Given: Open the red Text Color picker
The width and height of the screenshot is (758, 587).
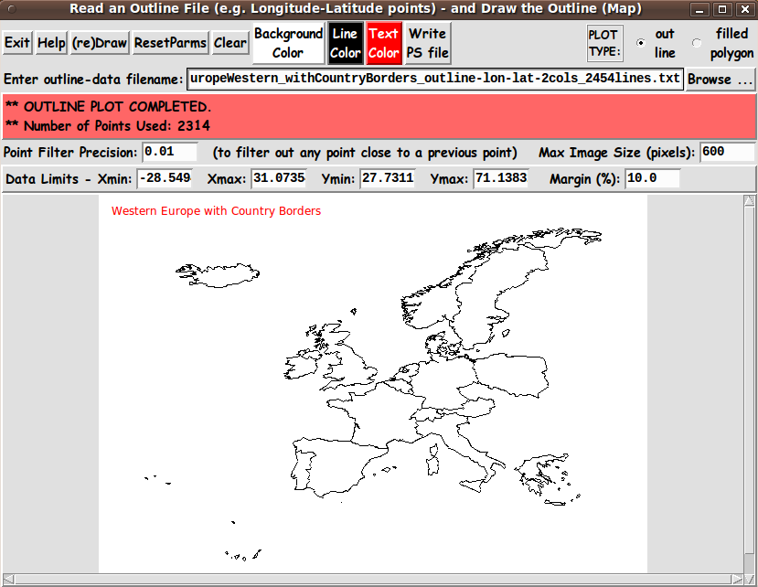Looking at the screenshot, I should (384, 43).
